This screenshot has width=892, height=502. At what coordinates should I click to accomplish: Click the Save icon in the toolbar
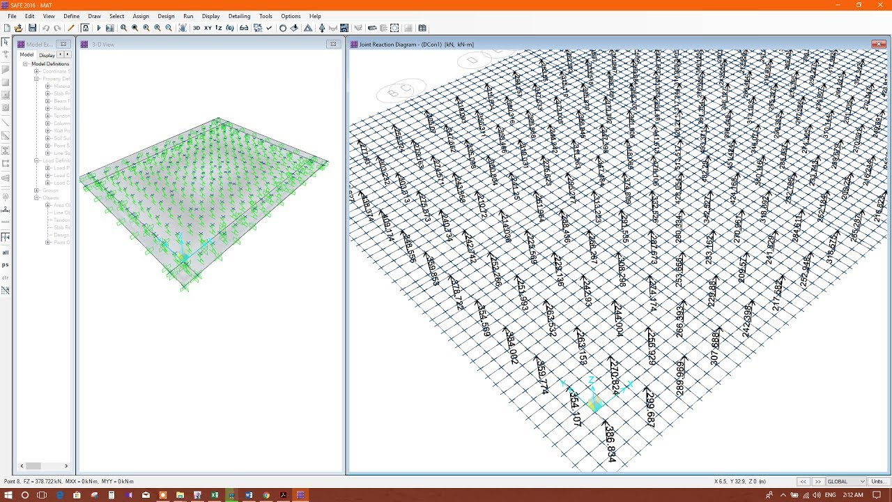point(33,28)
